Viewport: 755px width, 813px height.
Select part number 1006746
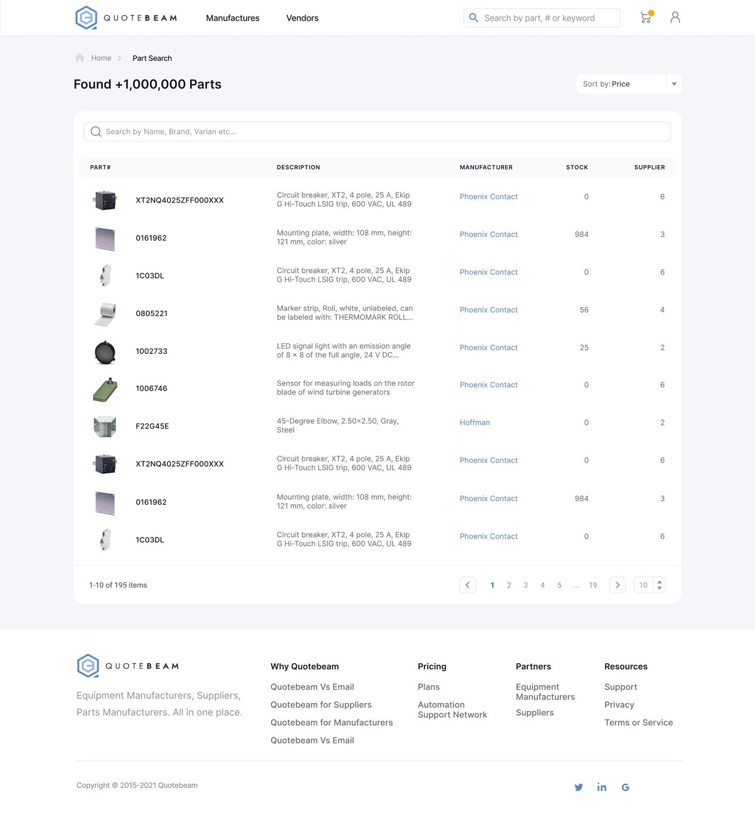tap(152, 388)
